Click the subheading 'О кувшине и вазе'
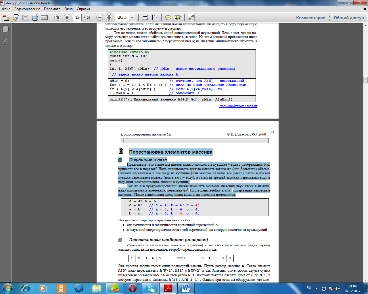 click(148, 160)
